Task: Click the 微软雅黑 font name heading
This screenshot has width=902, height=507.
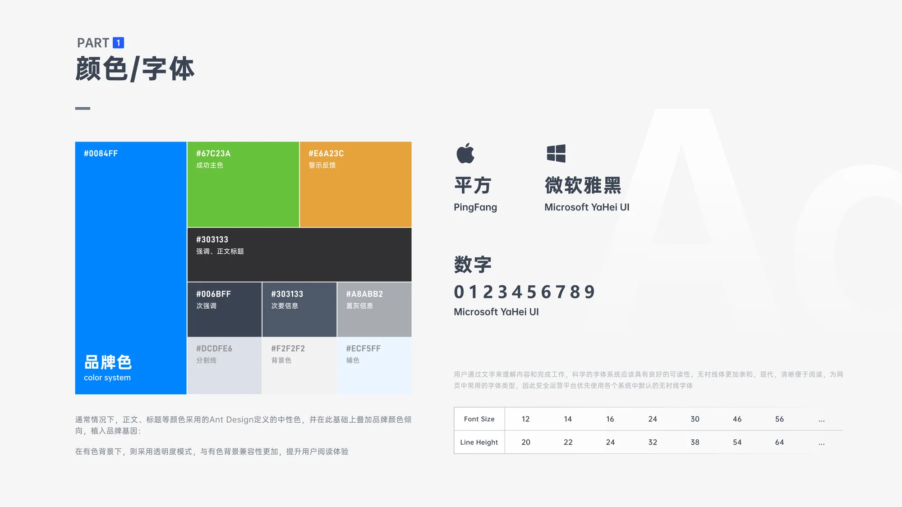Action: 583,185
